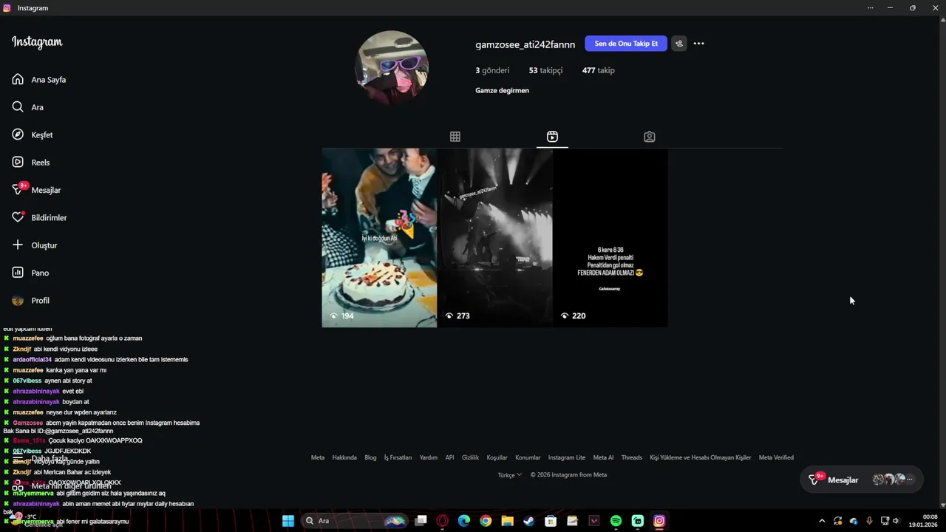Open Kişi Yükleme ve Hesabı Olmayan Kişiler link
The image size is (946, 532).
[x=701, y=457]
